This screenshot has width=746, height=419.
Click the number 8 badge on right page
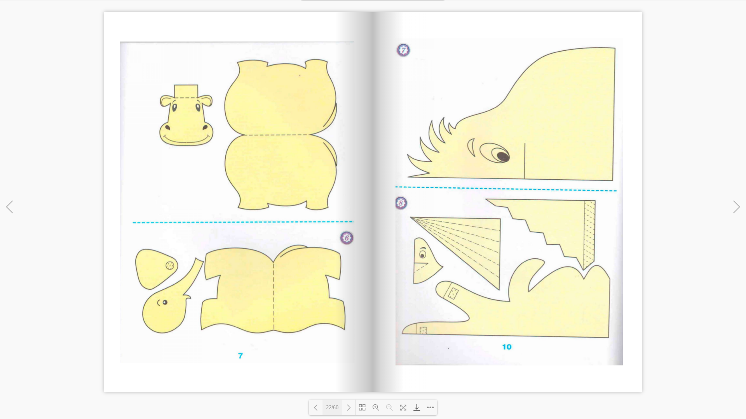point(401,203)
